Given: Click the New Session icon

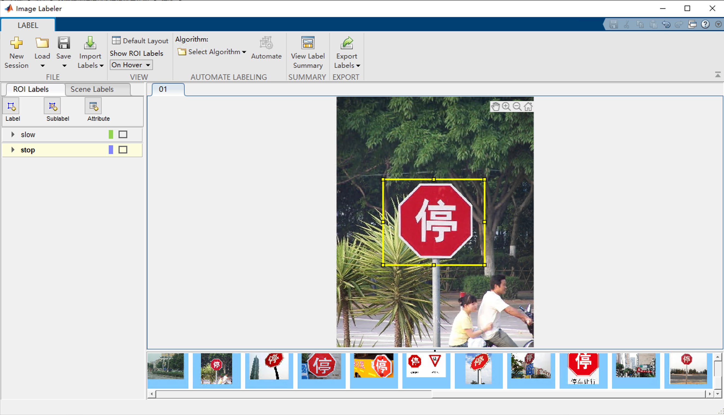Looking at the screenshot, I should coord(16,43).
